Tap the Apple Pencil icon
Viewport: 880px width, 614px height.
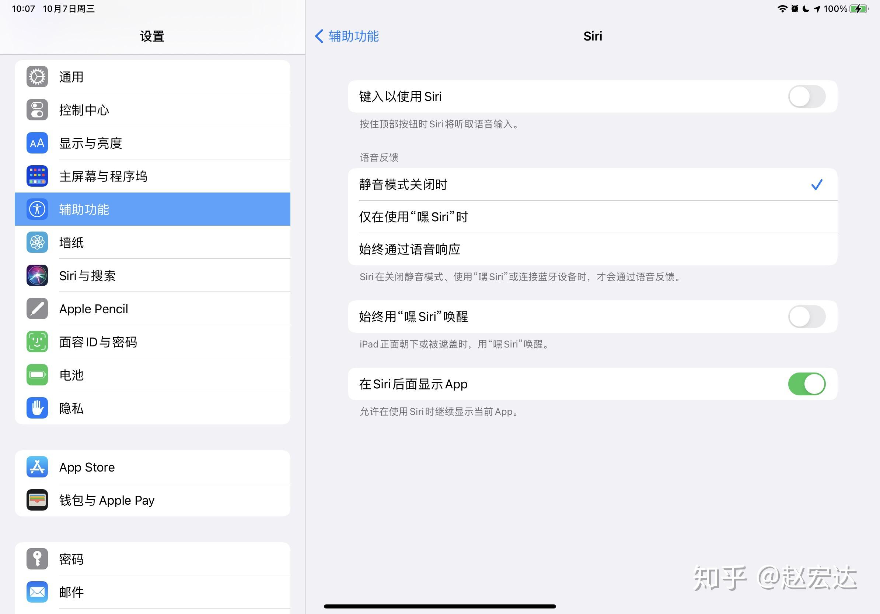[37, 308]
